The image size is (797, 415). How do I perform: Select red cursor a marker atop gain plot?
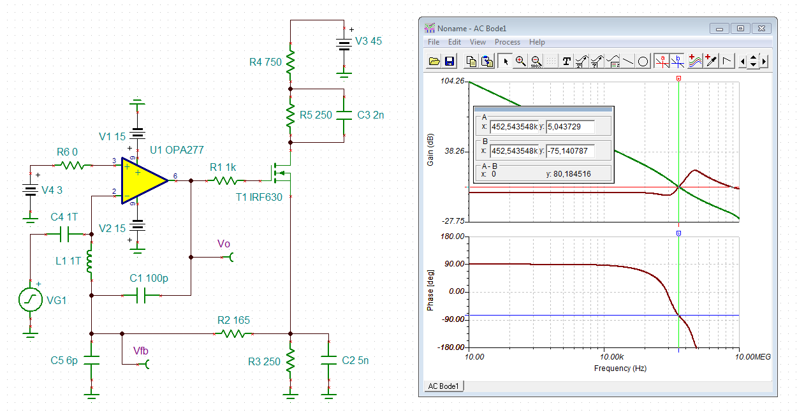pos(678,78)
